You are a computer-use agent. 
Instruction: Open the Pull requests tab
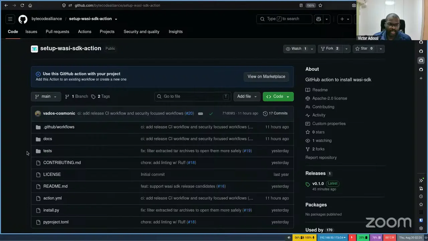tap(58, 31)
